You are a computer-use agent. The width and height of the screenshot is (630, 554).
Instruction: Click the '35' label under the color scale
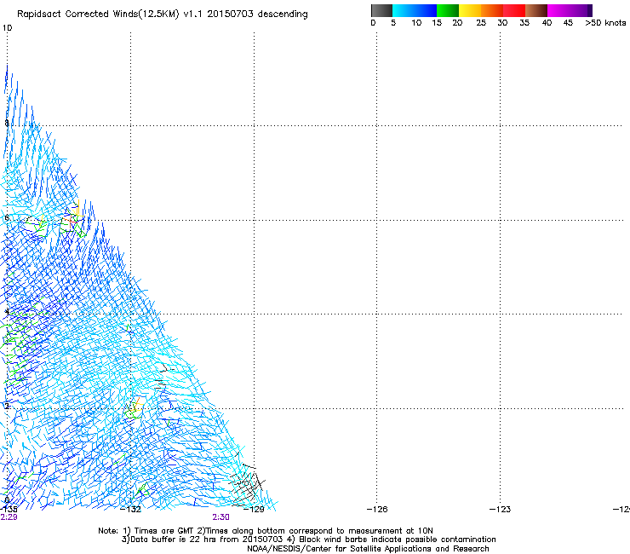point(524,23)
